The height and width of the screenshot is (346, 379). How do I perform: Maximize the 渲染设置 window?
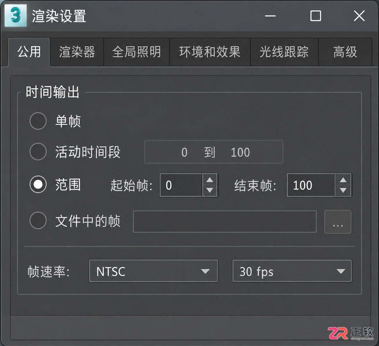click(315, 16)
